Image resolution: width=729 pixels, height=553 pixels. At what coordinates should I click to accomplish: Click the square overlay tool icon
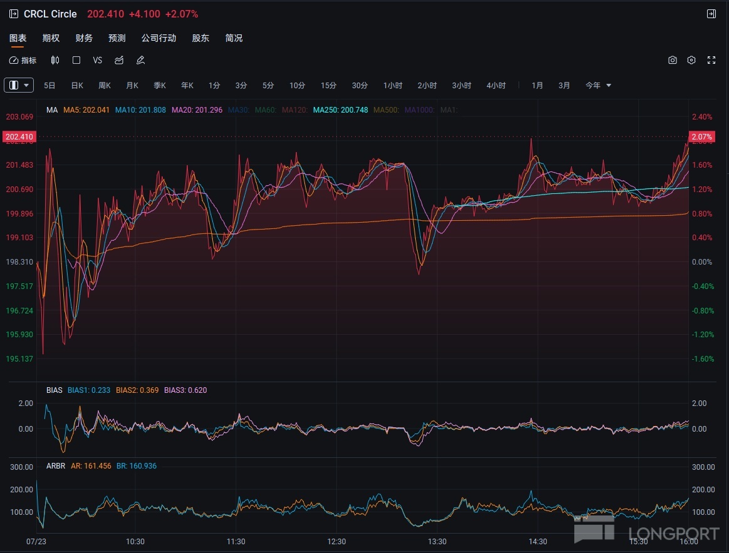76,61
